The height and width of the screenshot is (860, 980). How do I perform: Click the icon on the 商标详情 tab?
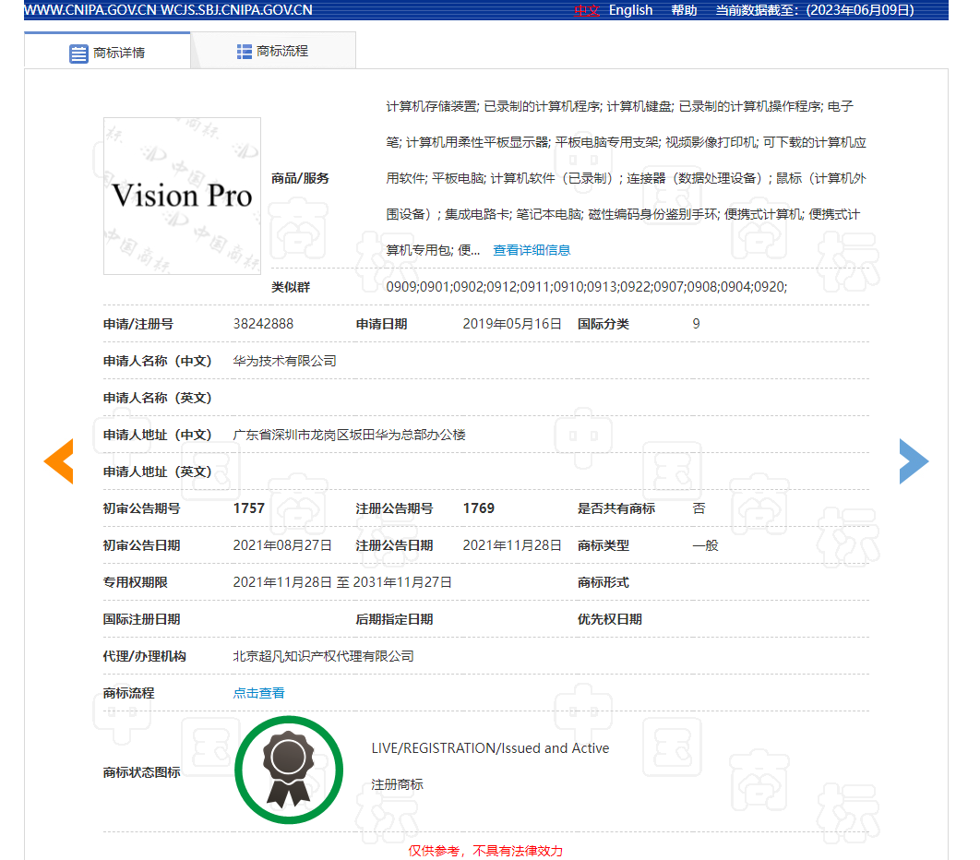point(78,54)
